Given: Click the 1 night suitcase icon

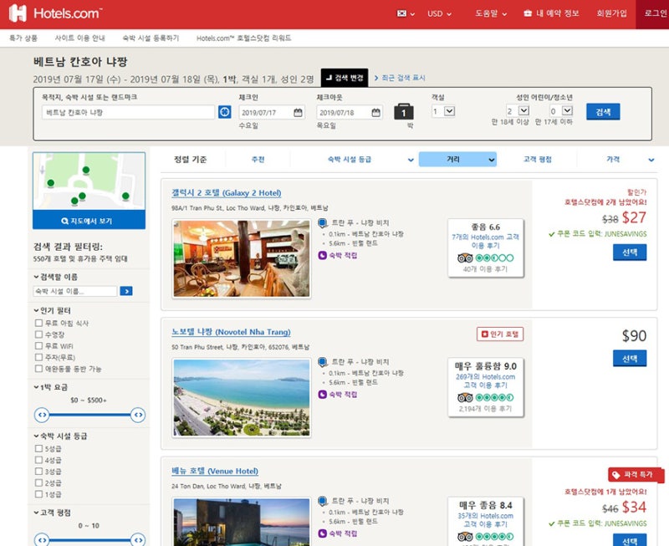Looking at the screenshot, I should tap(404, 111).
